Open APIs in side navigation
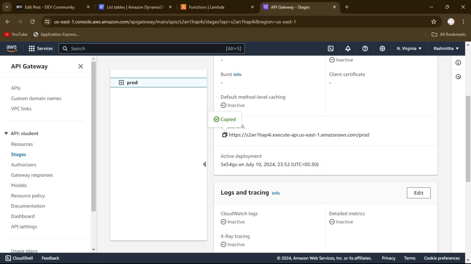This screenshot has width=471, height=264. 16,88
